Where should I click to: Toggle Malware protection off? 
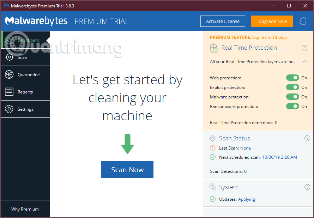[x=292, y=97]
